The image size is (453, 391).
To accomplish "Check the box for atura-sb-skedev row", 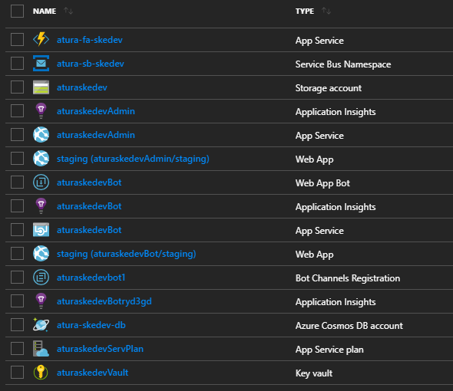I will click(x=17, y=64).
